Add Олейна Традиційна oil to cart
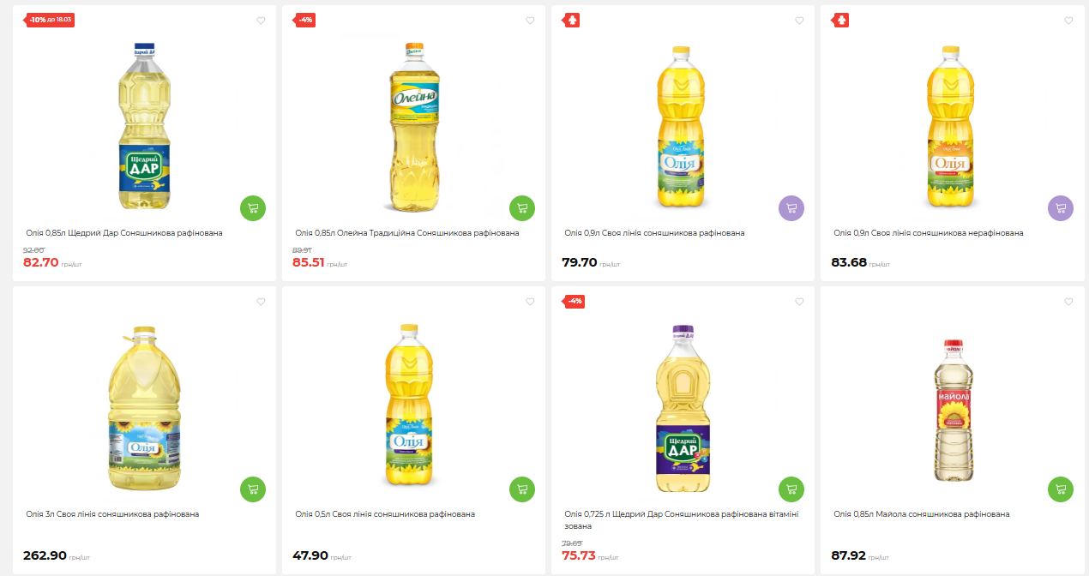 coord(522,208)
